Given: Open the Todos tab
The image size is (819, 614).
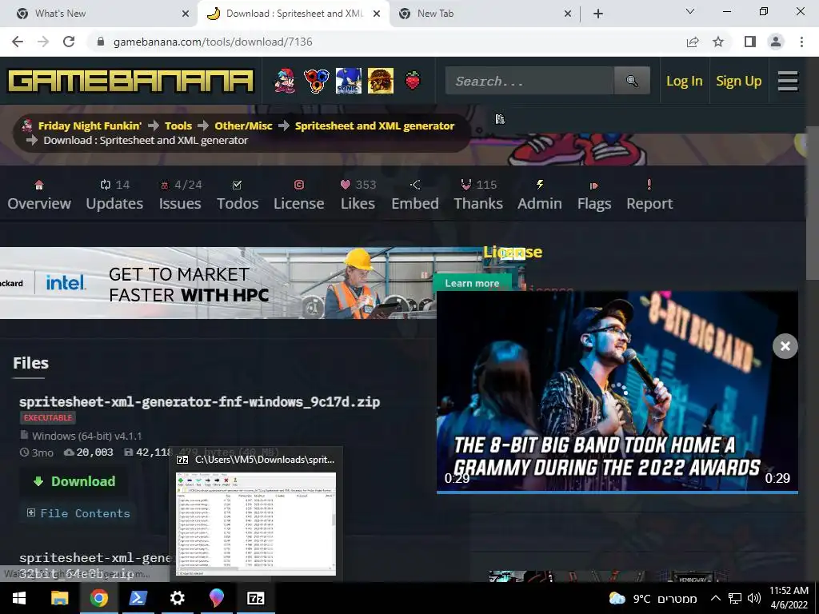Looking at the screenshot, I should [238, 195].
